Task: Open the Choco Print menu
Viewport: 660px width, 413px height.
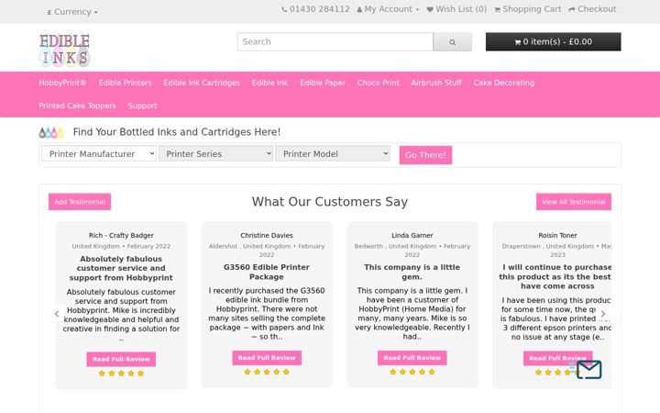Action: tap(379, 83)
